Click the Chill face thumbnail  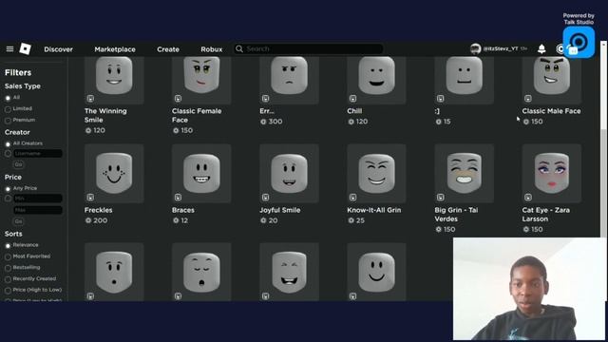[376, 80]
